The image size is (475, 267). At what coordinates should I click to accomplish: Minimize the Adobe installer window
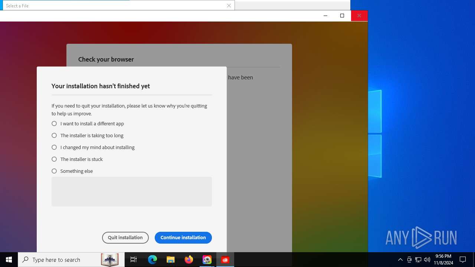[325, 16]
